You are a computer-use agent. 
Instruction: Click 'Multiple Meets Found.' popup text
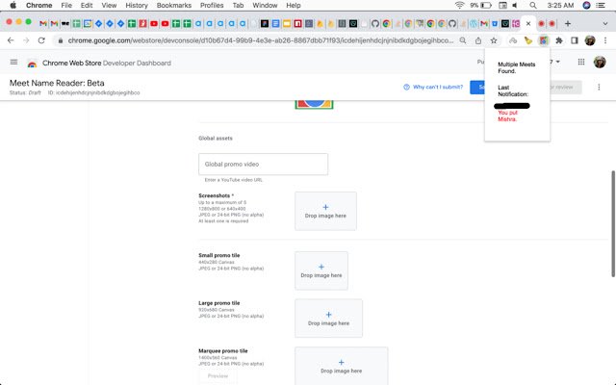pyautogui.click(x=516, y=67)
